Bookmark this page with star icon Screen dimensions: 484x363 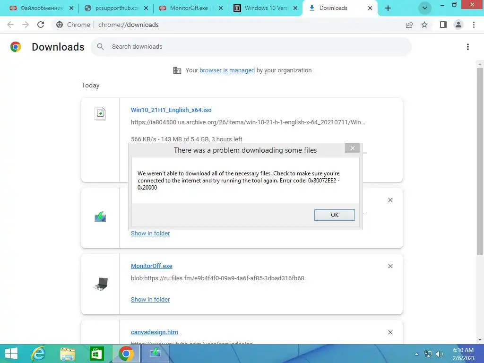(x=424, y=25)
